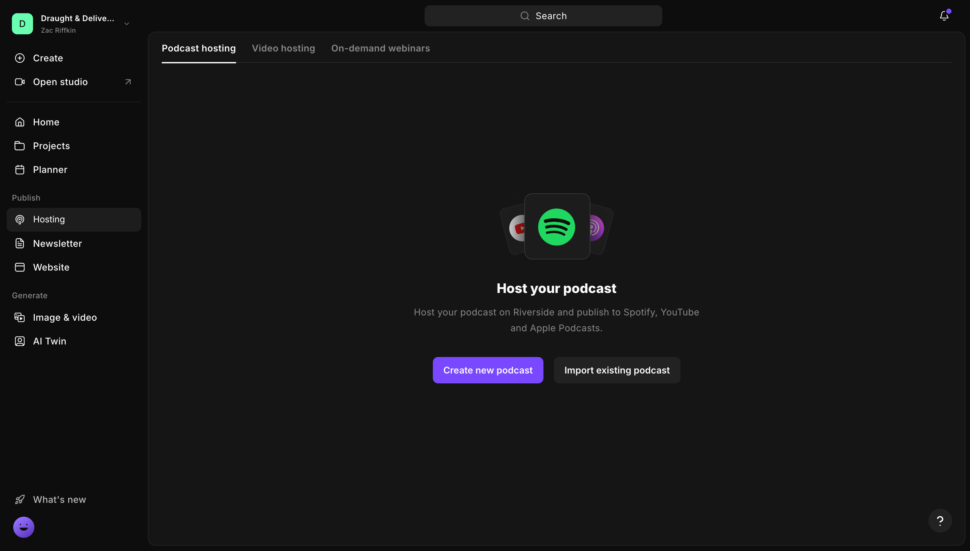Click the Zac Riffkin user name
This screenshot has width=970, height=551.
click(58, 30)
